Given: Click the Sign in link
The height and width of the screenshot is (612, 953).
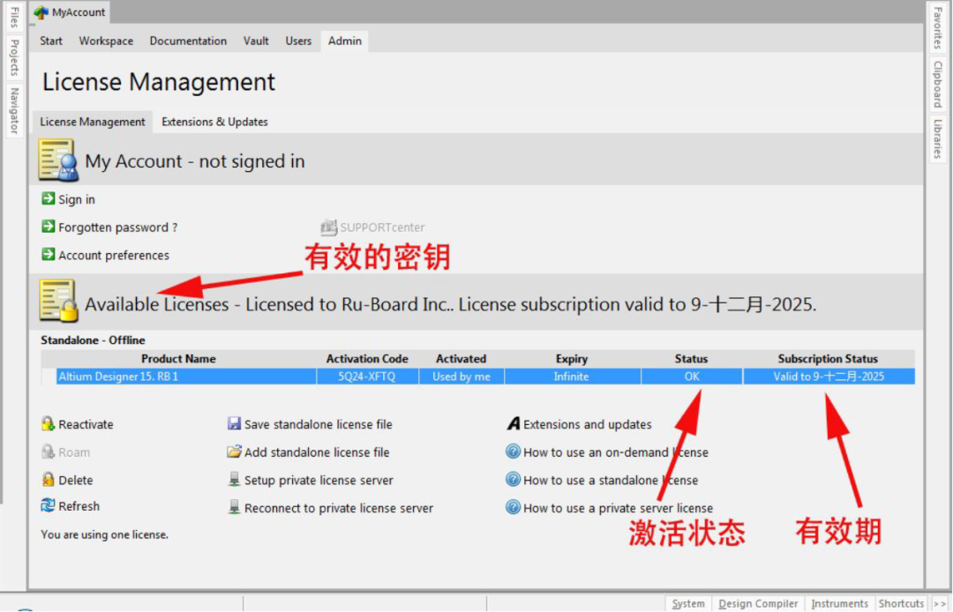Looking at the screenshot, I should click(x=77, y=199).
